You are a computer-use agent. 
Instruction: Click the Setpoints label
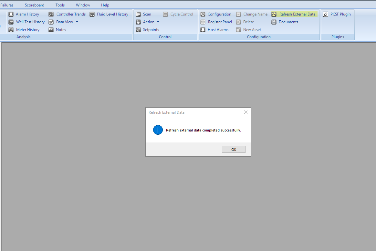(x=151, y=30)
